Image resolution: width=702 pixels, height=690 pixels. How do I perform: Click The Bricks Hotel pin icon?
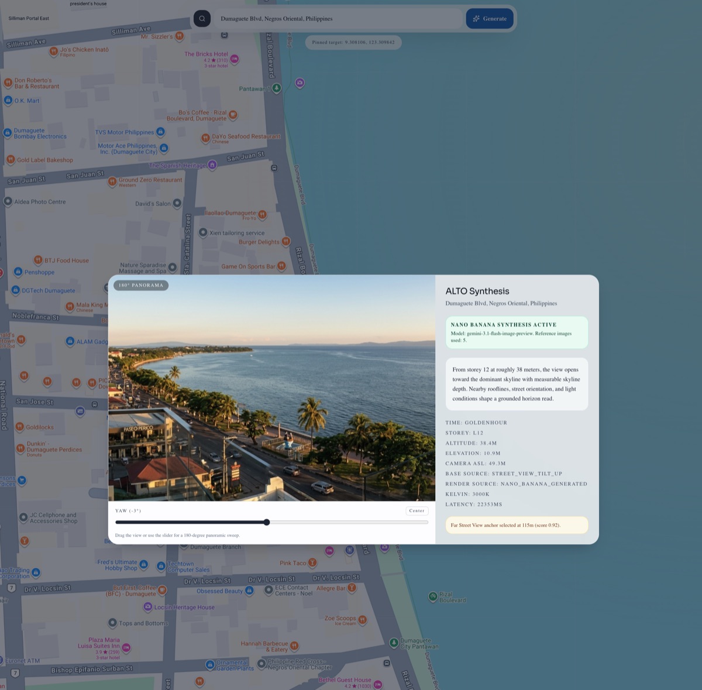[235, 59]
